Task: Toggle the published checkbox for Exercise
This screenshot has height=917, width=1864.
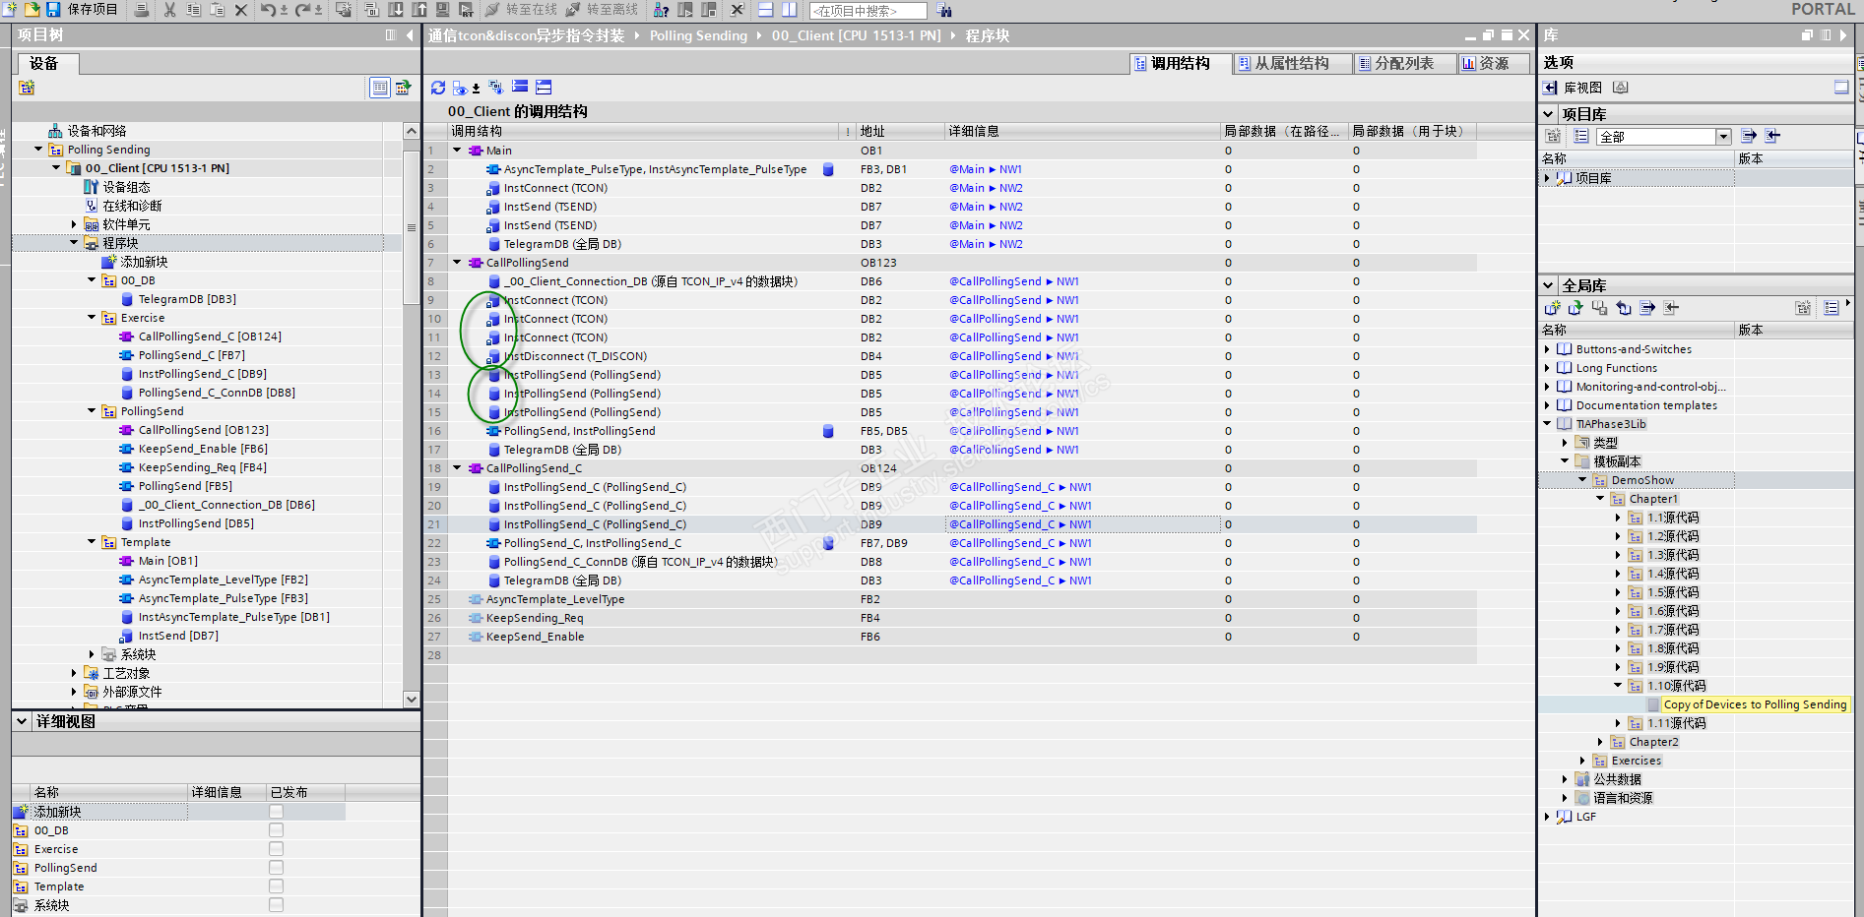Action: point(276,849)
